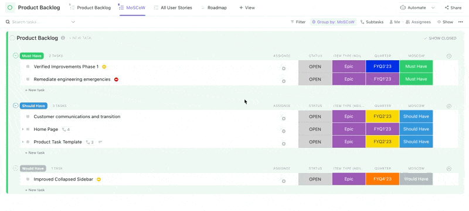The height and width of the screenshot is (211, 469).
Task: Switch to the Roadmap tab
Action: tap(213, 8)
